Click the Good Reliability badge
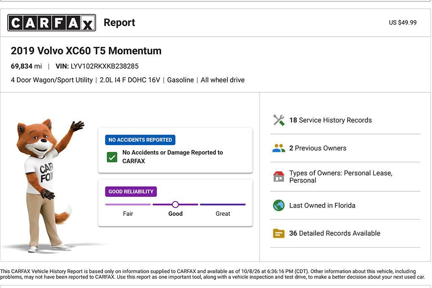Viewport: 432px width, 288px height. 131,191
